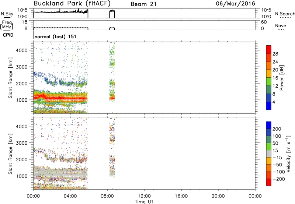Click power panel 'Slant Range [km]' label

[x=10, y=78]
